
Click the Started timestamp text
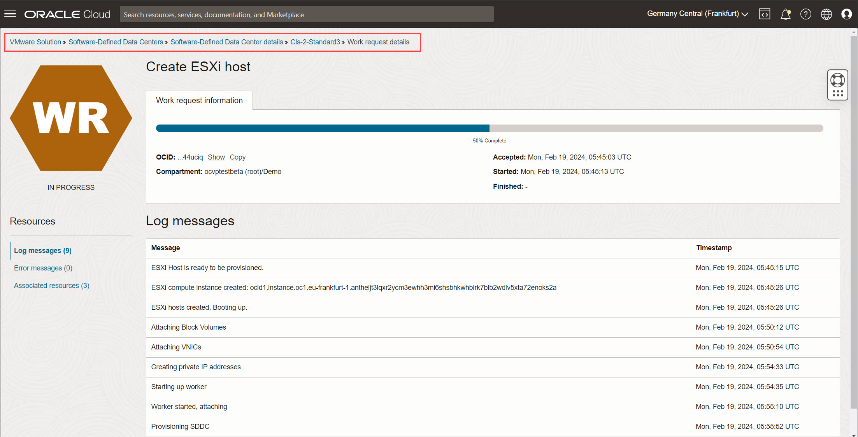click(572, 172)
